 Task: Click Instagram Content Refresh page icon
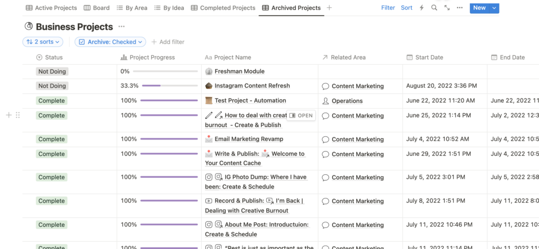[x=208, y=86]
